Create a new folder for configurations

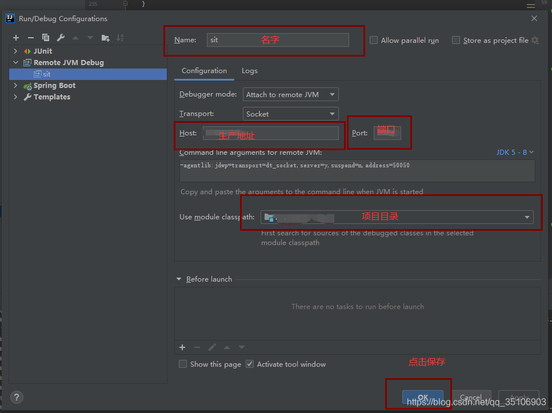[105, 38]
